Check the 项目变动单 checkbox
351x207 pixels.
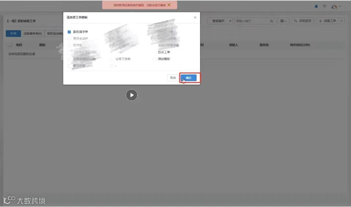(x=69, y=39)
